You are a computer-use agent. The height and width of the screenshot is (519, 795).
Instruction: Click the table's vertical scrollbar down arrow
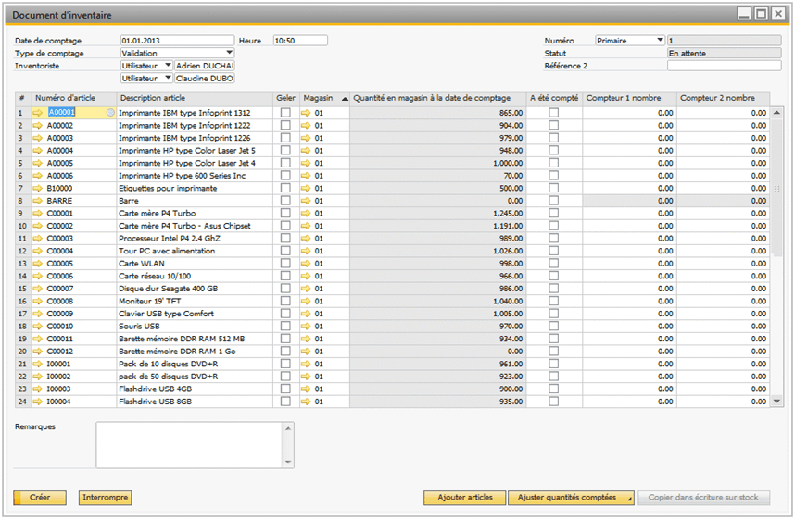coord(777,402)
